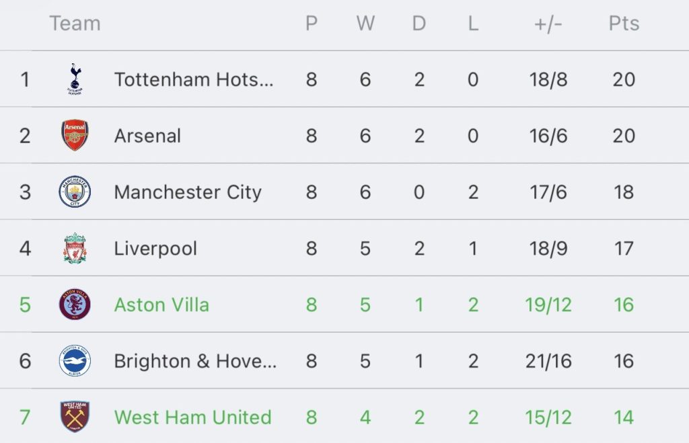Select the West Ham United crest
Viewport: 689px width, 443px height.
pyautogui.click(x=75, y=417)
